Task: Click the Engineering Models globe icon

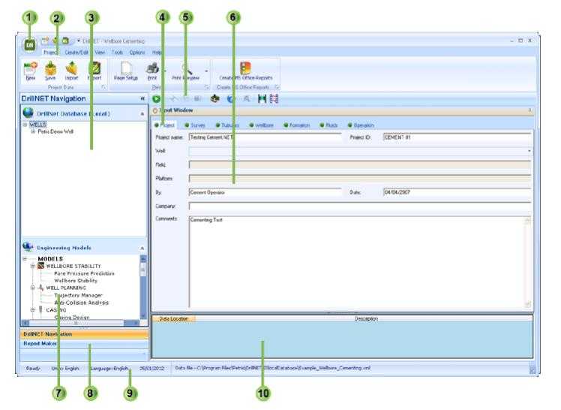Action: coord(28,247)
